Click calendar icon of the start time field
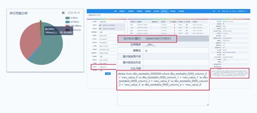This screenshot has height=113, width=257. 100,25
